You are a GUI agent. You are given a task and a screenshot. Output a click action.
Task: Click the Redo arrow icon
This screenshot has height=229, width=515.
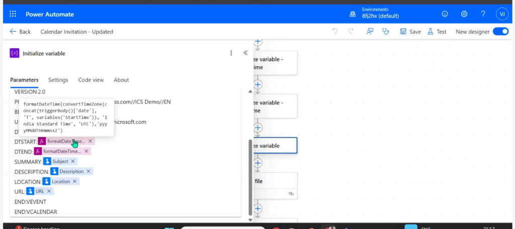pos(351,32)
